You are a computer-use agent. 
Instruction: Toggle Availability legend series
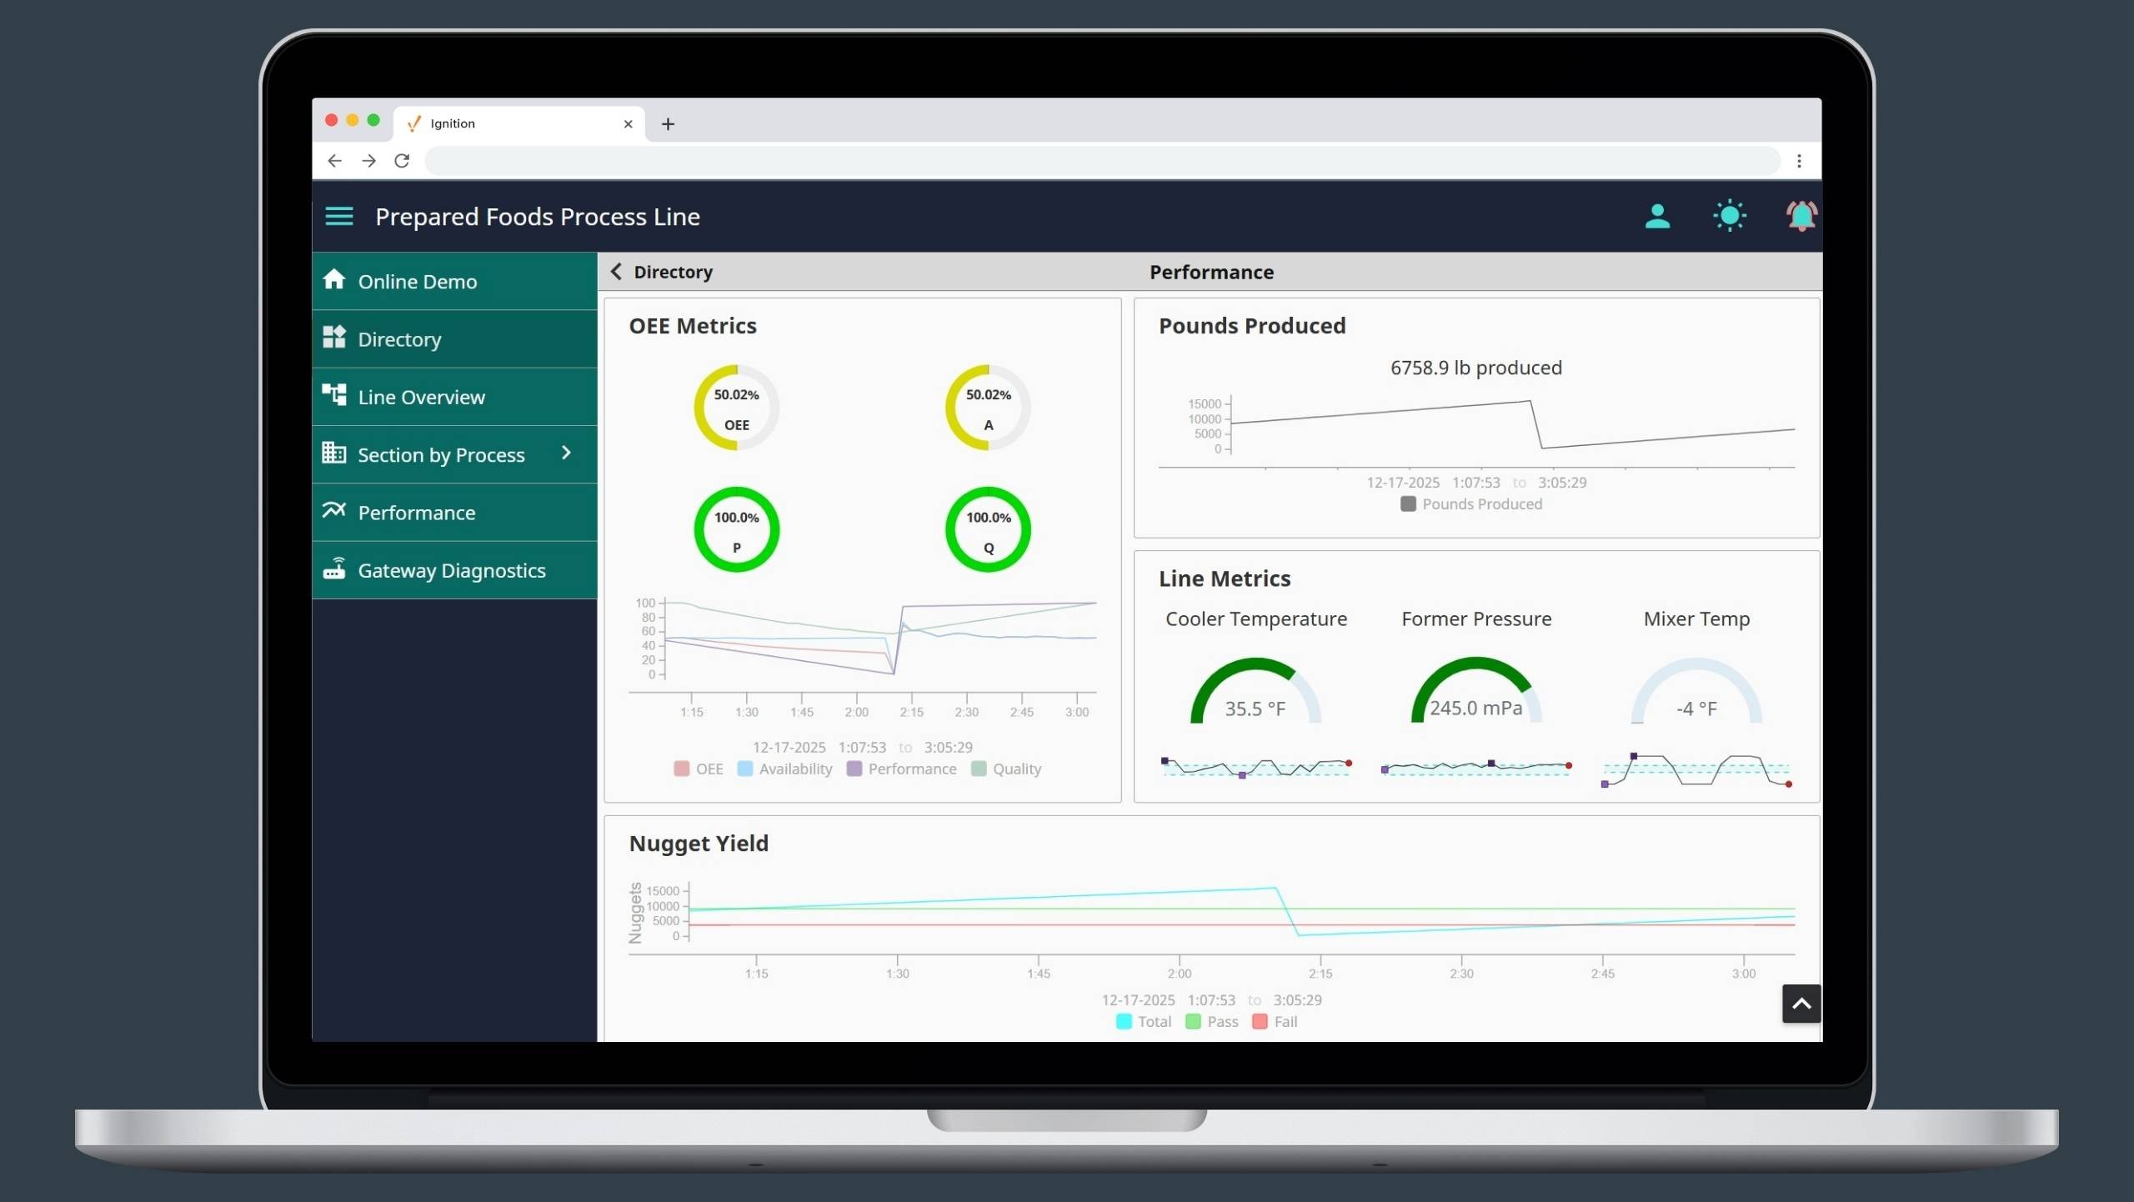(x=785, y=769)
